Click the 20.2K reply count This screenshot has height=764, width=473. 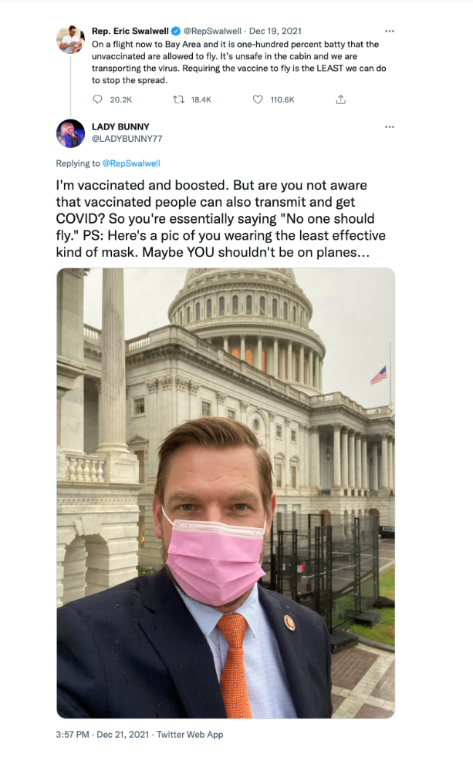coord(121,99)
